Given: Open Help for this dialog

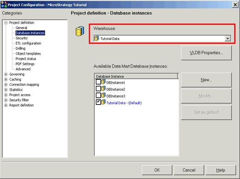Looking at the screenshot, I should [220, 170].
